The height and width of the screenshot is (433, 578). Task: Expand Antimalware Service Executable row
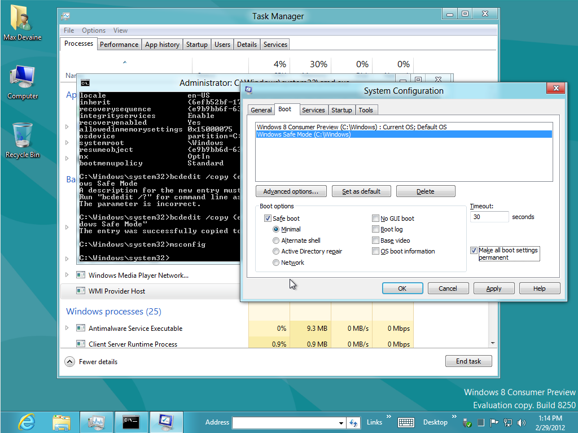click(x=67, y=327)
